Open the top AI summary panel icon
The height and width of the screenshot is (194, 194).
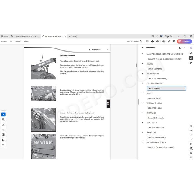click(191, 48)
